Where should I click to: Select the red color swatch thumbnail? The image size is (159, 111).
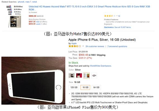coord(79,75)
